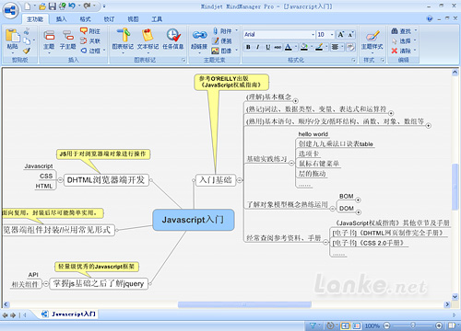Switch to the 插入 ribbon tab
461x331 pixels.
coord(62,19)
